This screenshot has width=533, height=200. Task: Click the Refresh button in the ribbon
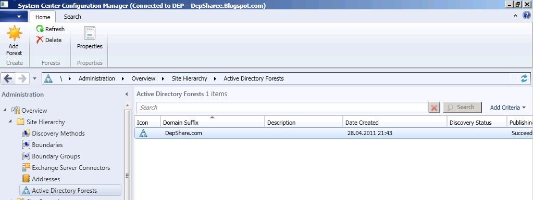51,29
